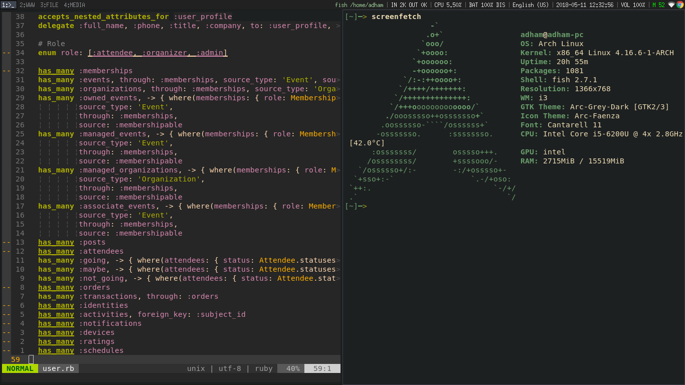
Task: Click the Font: Cantarell 11 line
Action: click(x=561, y=125)
